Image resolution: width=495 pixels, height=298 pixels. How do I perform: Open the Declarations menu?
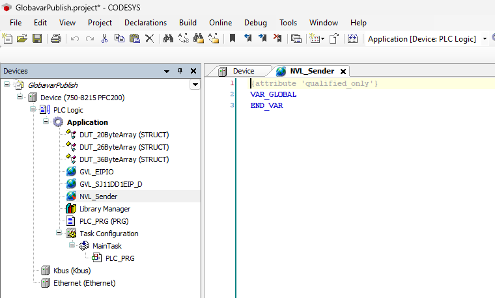coord(145,23)
